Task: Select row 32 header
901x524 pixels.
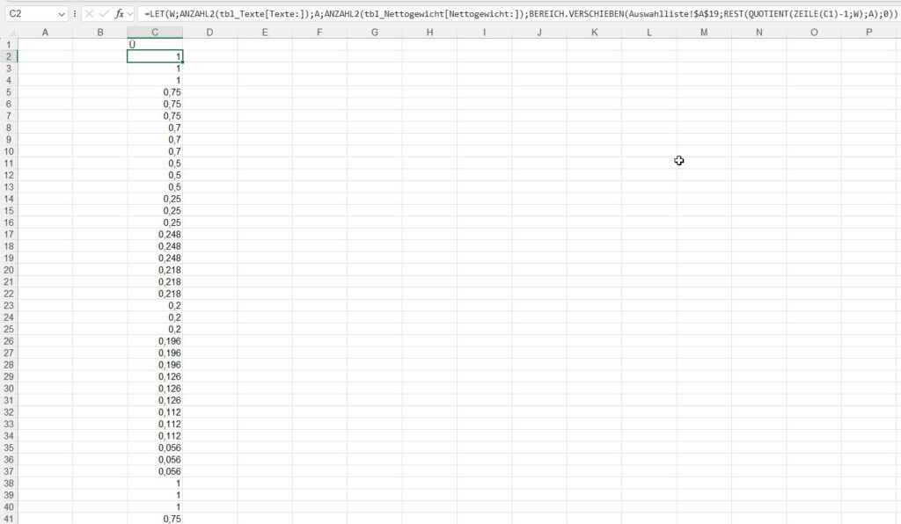Action: click(9, 412)
